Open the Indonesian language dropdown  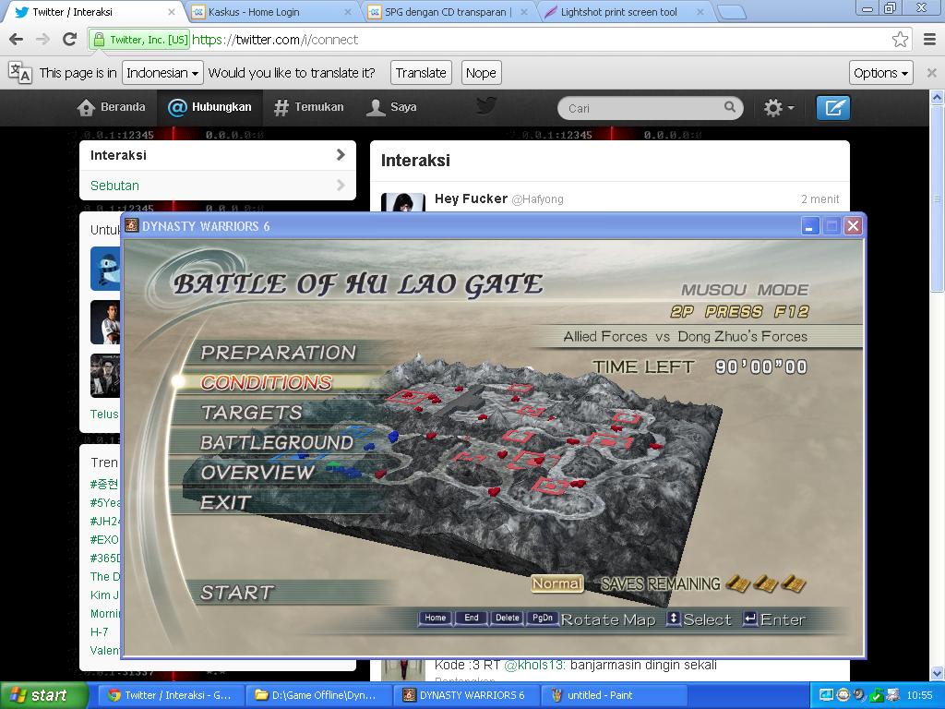[162, 73]
